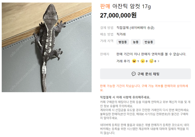Click the orange expired sale period notice
The height and width of the screenshot is (137, 195).
pyautogui.click(x=144, y=88)
